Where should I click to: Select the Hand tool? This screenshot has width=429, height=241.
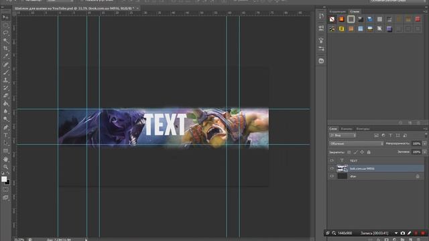(5, 159)
